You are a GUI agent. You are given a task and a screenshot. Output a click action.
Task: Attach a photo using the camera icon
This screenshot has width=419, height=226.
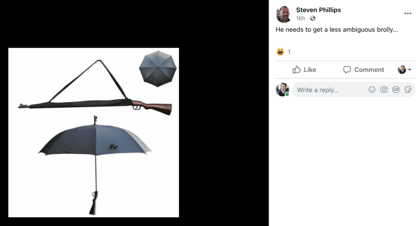tap(384, 90)
